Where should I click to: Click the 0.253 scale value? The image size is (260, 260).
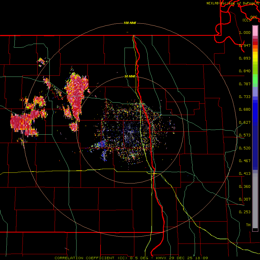coord(245,212)
